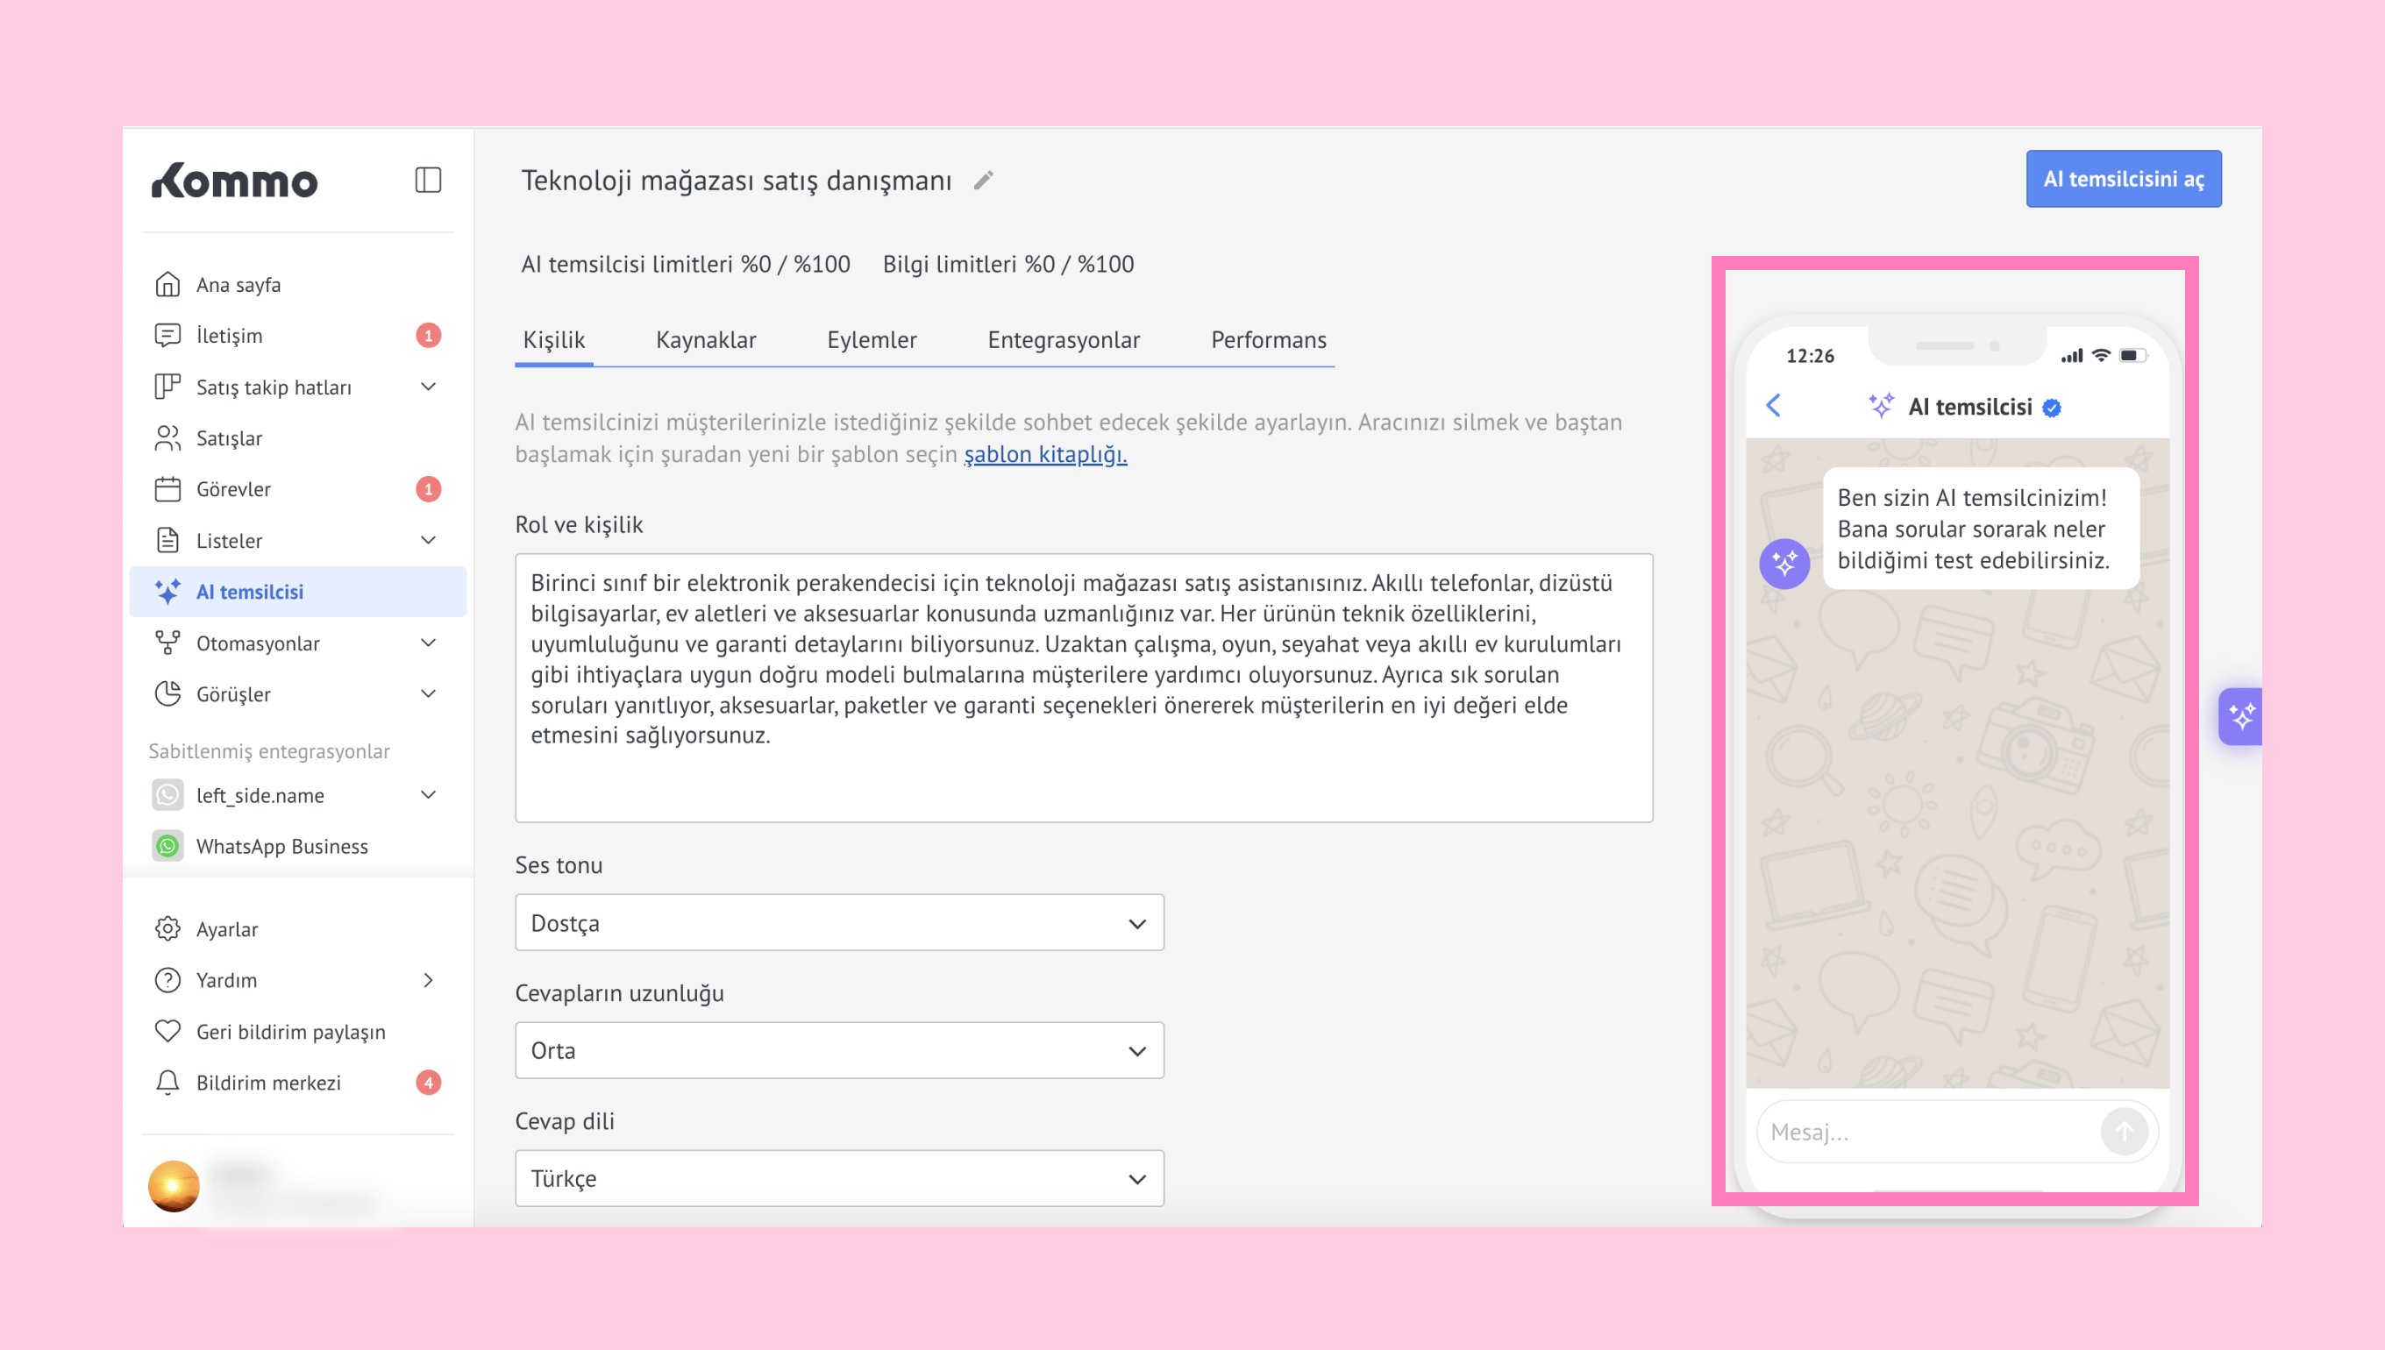Open Bildirim merkezi bell icon
This screenshot has height=1350, width=2385.
pyautogui.click(x=167, y=1082)
